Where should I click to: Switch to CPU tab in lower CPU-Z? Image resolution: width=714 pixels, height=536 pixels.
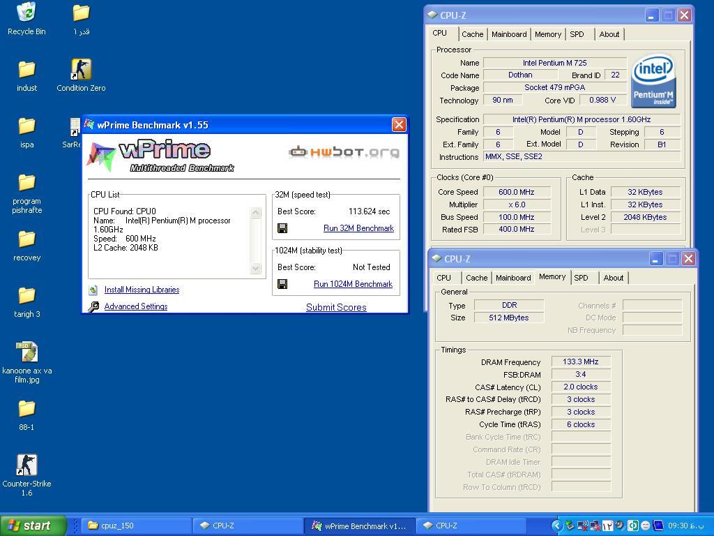coord(443,278)
